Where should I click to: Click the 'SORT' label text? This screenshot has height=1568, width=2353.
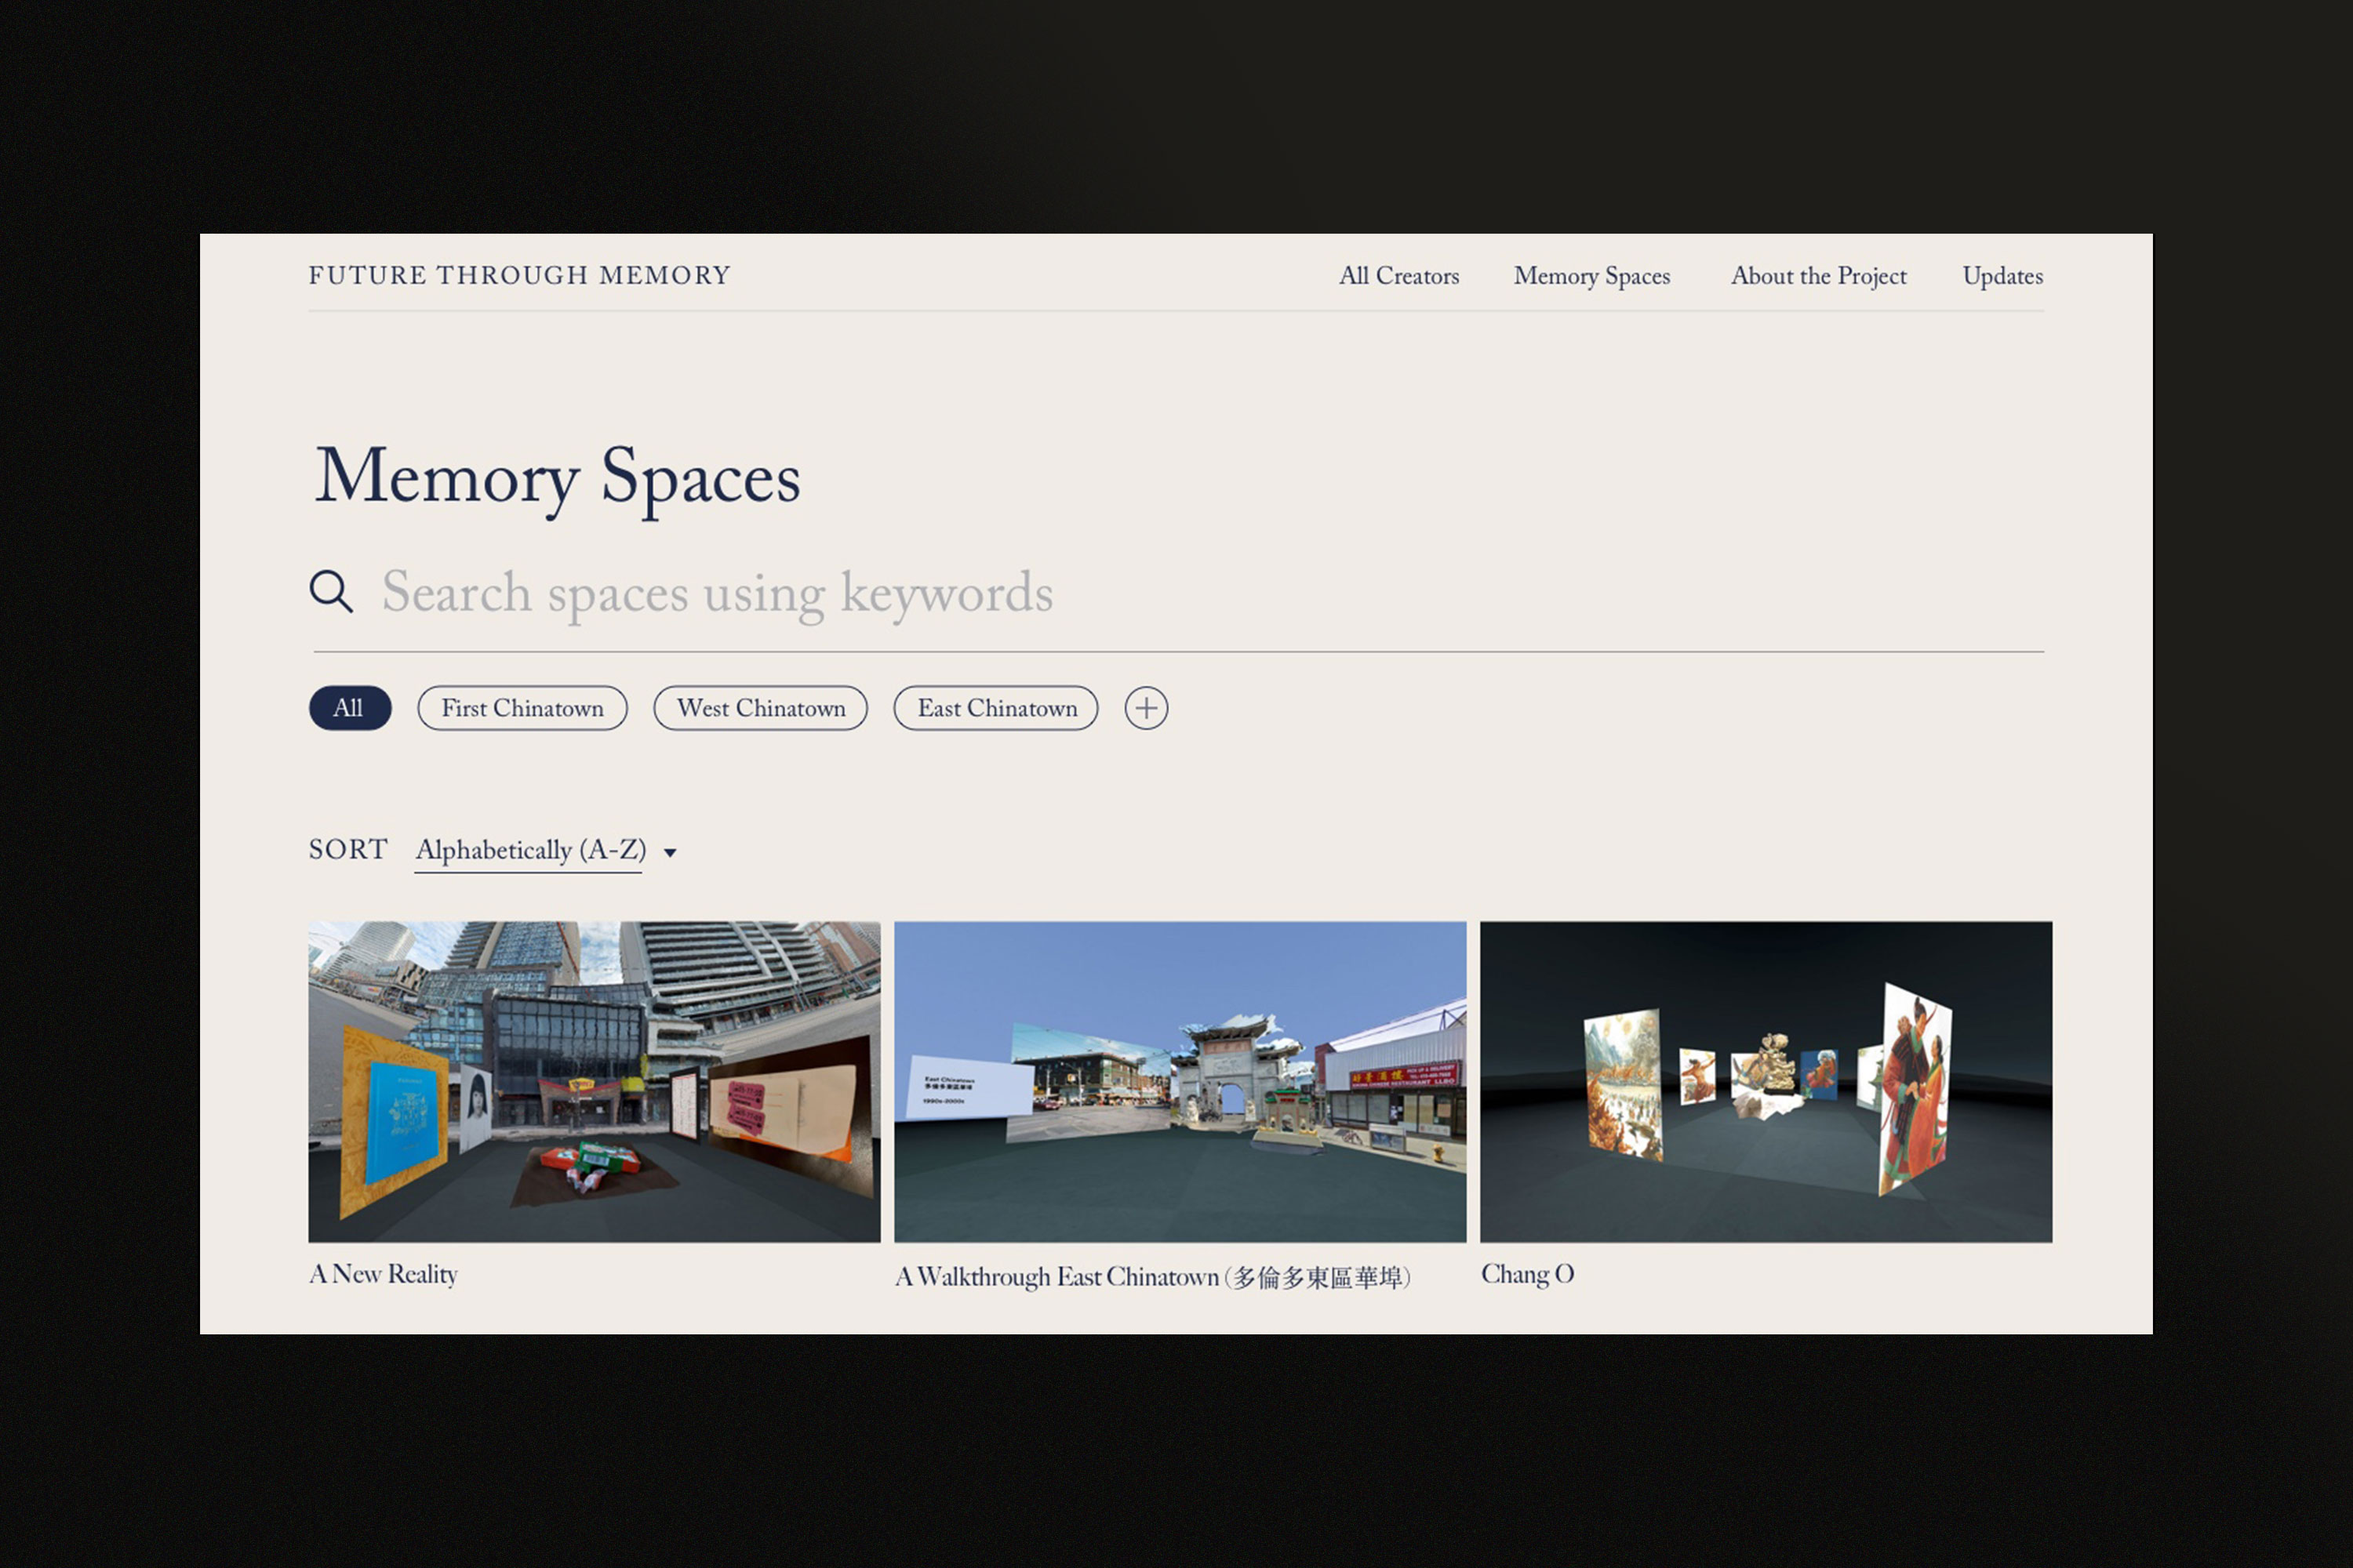coord(348,850)
